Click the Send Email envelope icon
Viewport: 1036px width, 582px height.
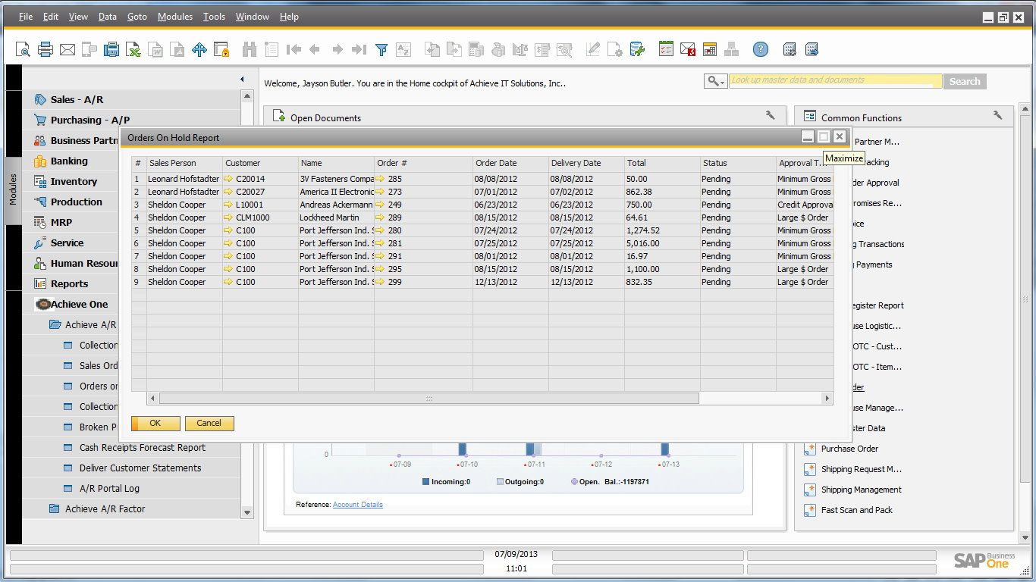coord(67,50)
